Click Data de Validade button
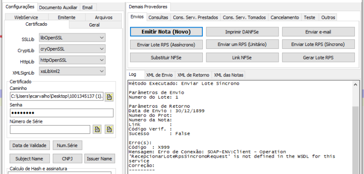 click(30, 145)
